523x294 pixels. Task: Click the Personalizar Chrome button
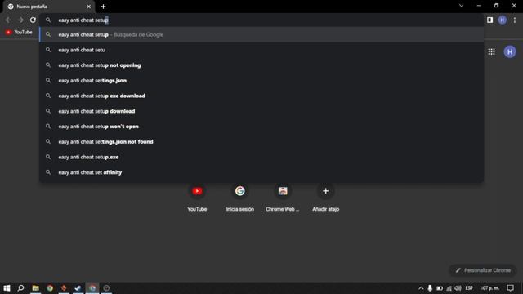coord(483,270)
